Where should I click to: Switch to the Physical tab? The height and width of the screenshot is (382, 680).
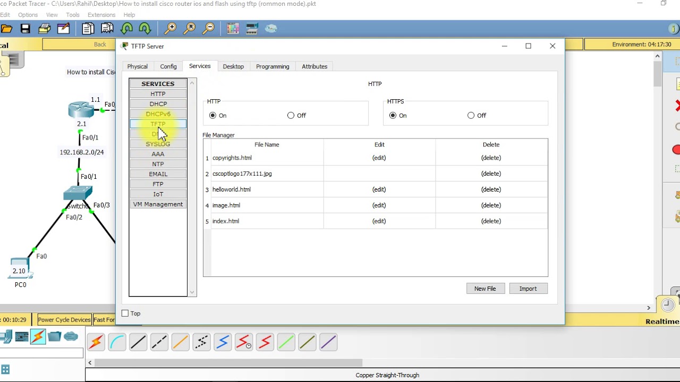tap(137, 66)
